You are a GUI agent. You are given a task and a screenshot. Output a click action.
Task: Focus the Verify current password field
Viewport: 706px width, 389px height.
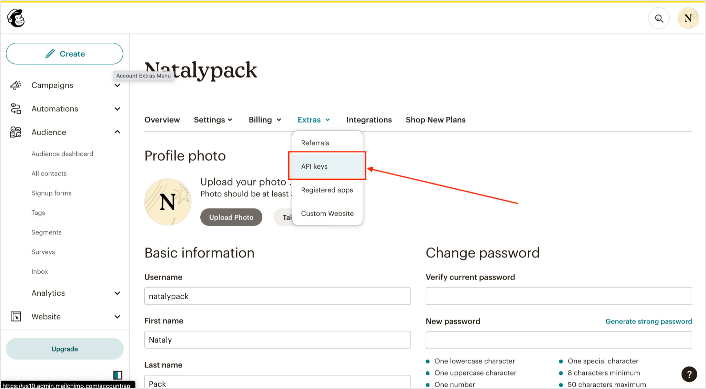[x=559, y=296]
